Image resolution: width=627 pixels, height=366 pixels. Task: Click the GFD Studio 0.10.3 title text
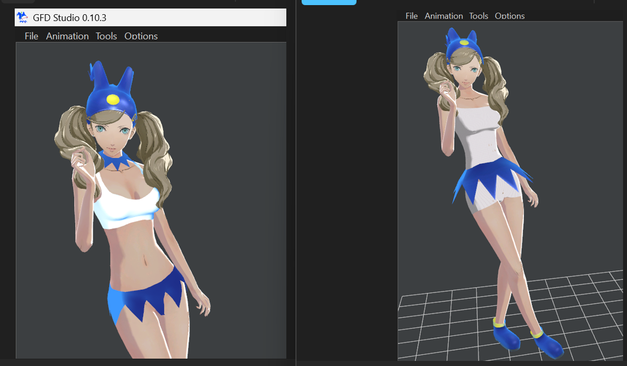click(x=70, y=18)
